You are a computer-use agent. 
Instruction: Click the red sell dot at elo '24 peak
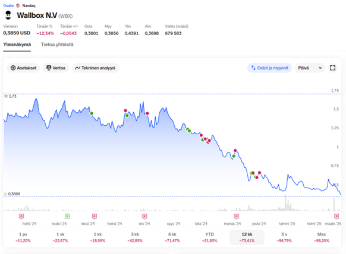(147, 113)
